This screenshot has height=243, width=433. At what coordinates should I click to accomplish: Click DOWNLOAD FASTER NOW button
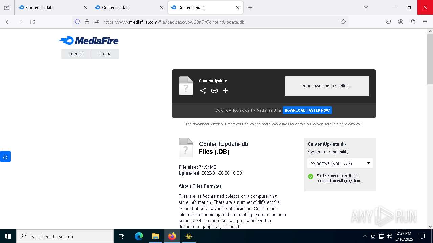tap(307, 110)
